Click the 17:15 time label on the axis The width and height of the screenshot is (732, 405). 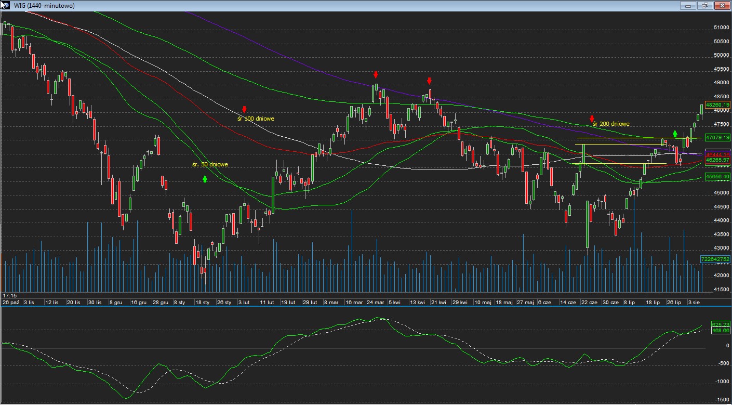pyautogui.click(x=8, y=295)
